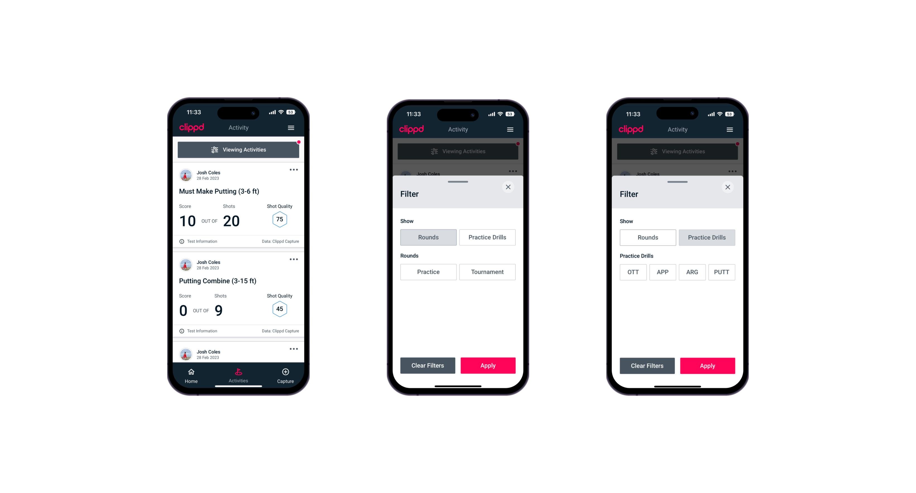Image resolution: width=916 pixels, height=493 pixels.
Task: Select the PUTT practice drill category
Action: click(724, 272)
